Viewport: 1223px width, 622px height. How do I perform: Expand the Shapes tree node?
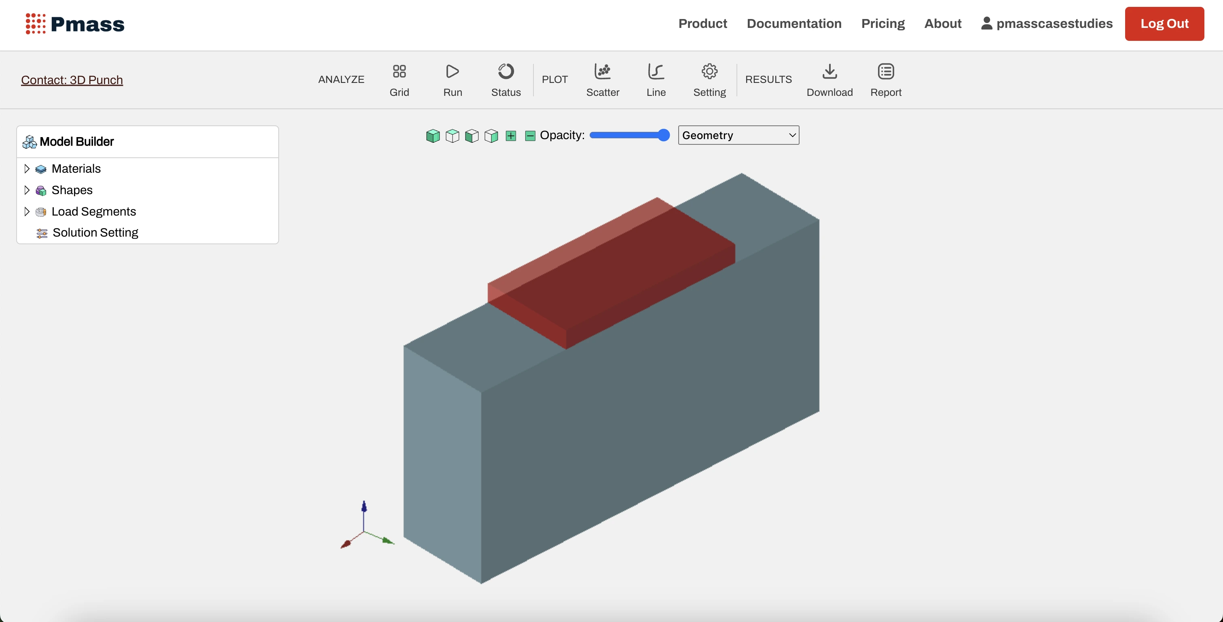(x=27, y=190)
